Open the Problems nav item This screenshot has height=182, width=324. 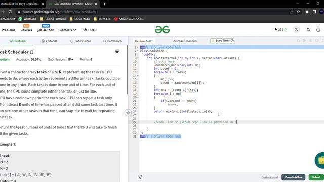(8, 30)
